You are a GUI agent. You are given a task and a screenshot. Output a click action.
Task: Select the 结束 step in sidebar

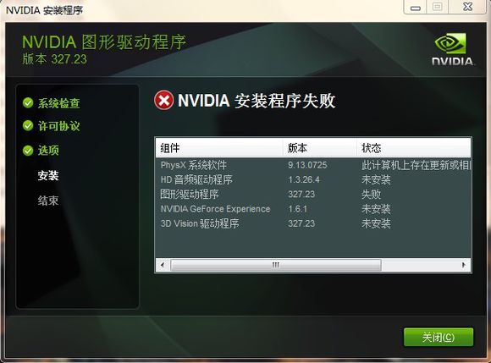48,201
